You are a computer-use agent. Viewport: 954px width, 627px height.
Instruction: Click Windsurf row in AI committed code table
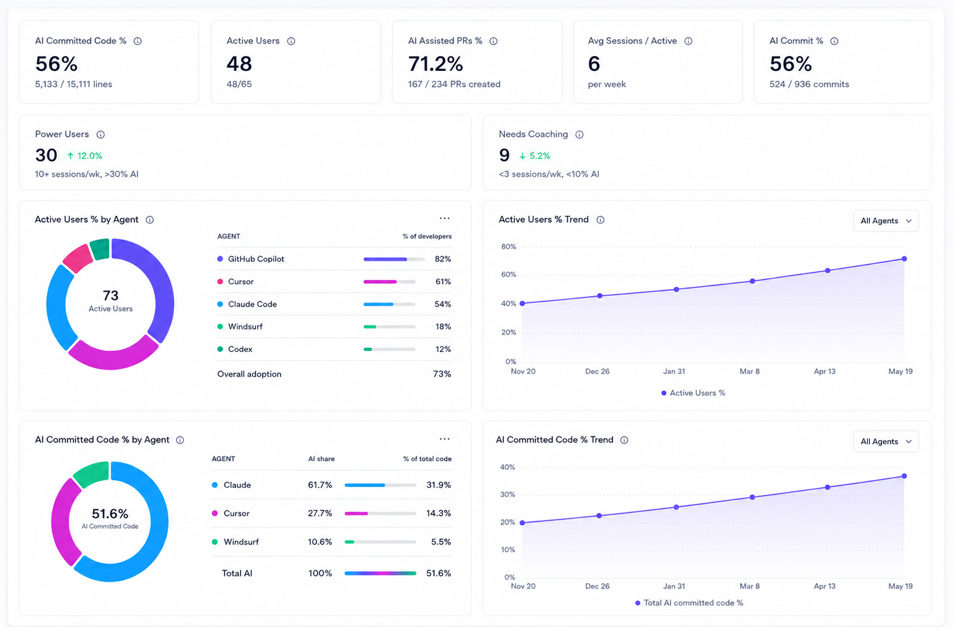[x=332, y=542]
